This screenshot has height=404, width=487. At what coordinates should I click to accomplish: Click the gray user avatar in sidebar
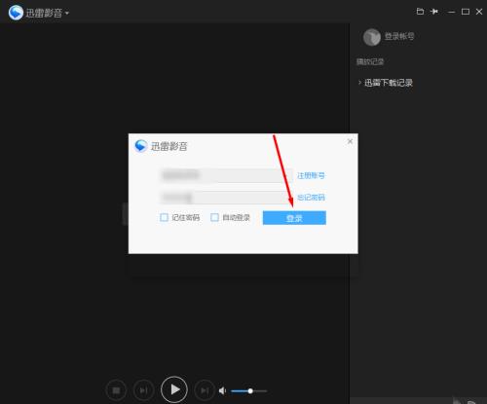pyautogui.click(x=372, y=37)
